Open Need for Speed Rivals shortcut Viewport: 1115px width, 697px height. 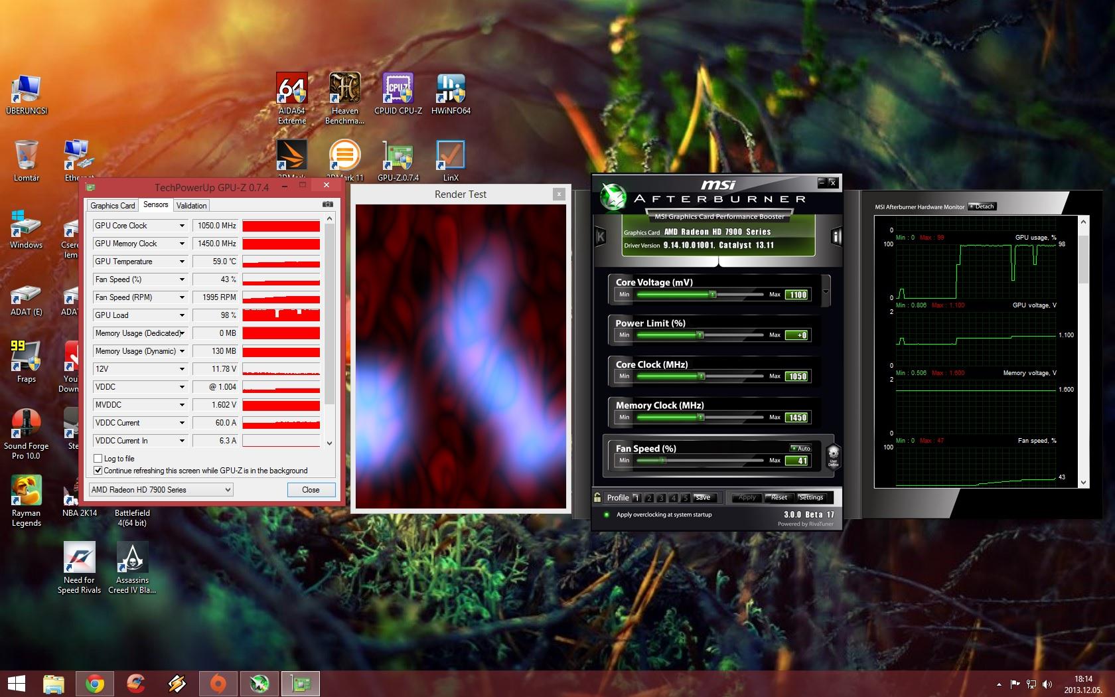79,568
